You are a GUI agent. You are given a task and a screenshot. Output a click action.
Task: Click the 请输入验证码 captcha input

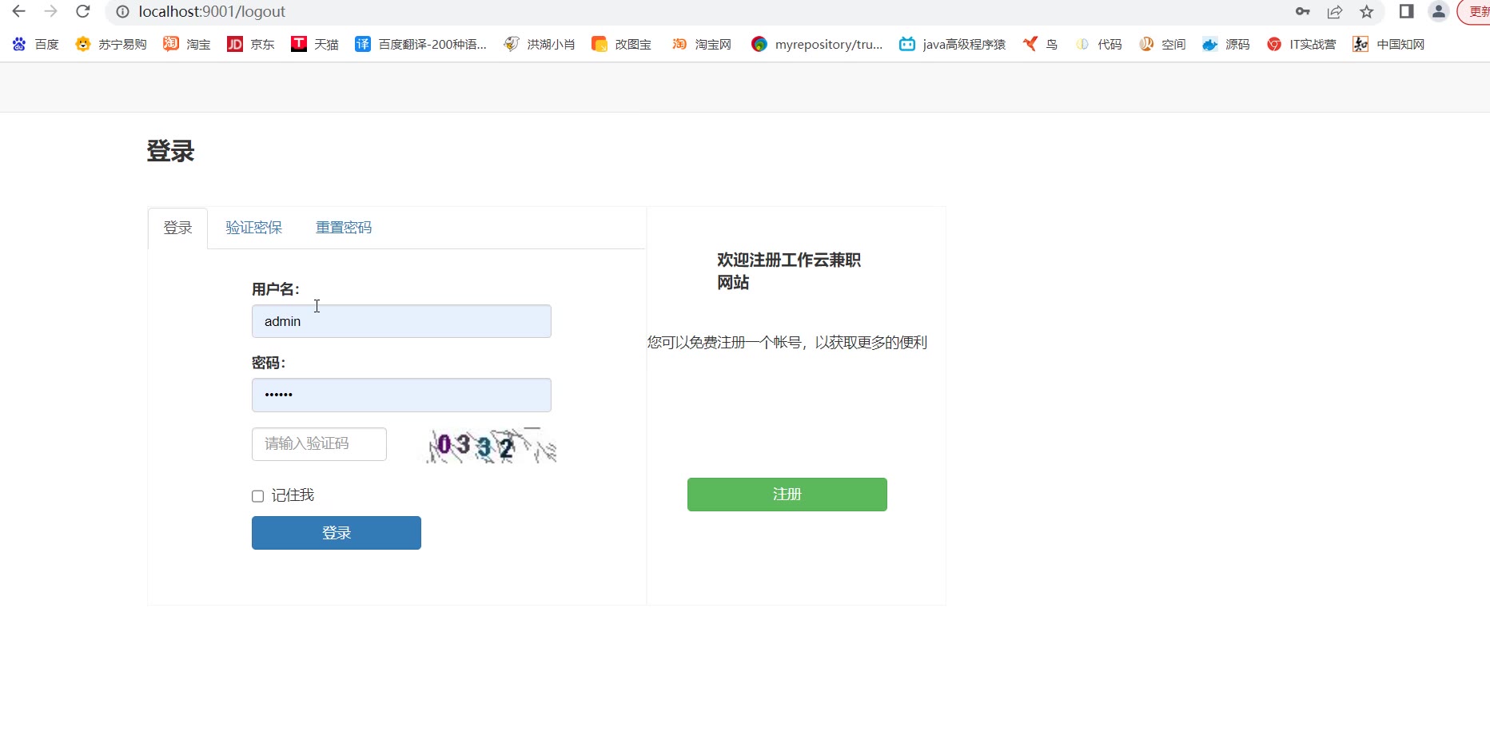coord(319,444)
